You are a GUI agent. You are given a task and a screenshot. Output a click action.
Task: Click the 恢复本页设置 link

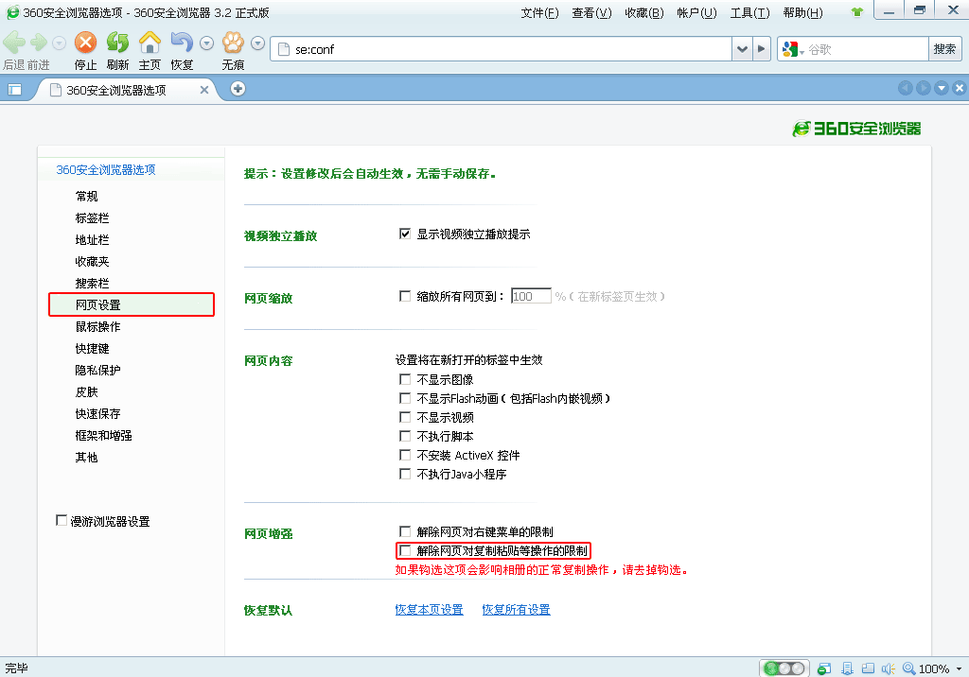click(x=429, y=610)
